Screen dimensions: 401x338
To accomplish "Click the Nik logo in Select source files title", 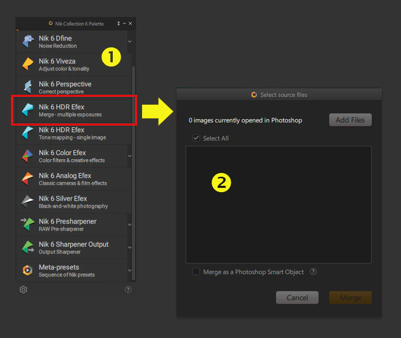I will click(x=254, y=95).
